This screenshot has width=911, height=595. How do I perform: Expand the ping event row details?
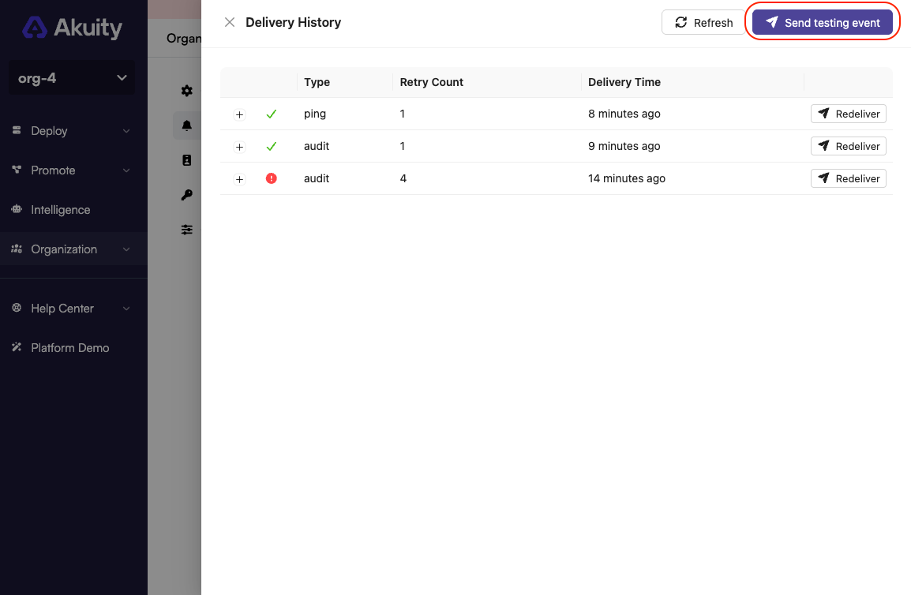239,115
